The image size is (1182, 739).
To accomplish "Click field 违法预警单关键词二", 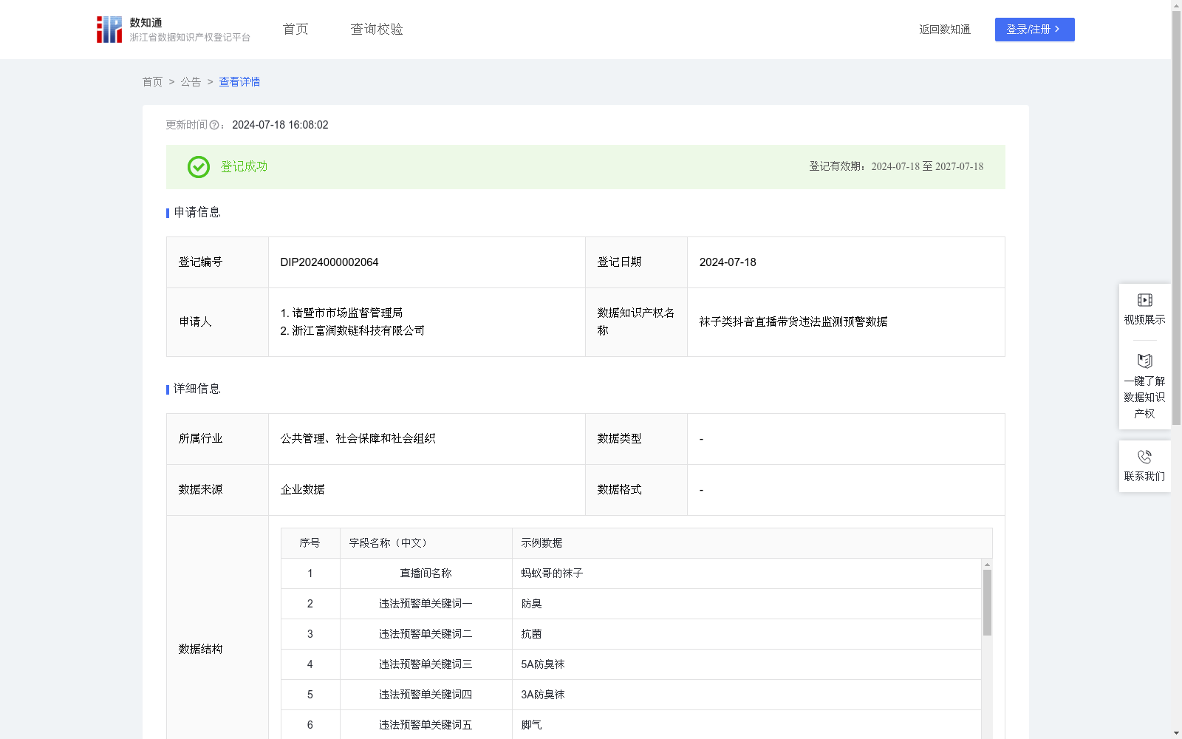I will pos(426,634).
